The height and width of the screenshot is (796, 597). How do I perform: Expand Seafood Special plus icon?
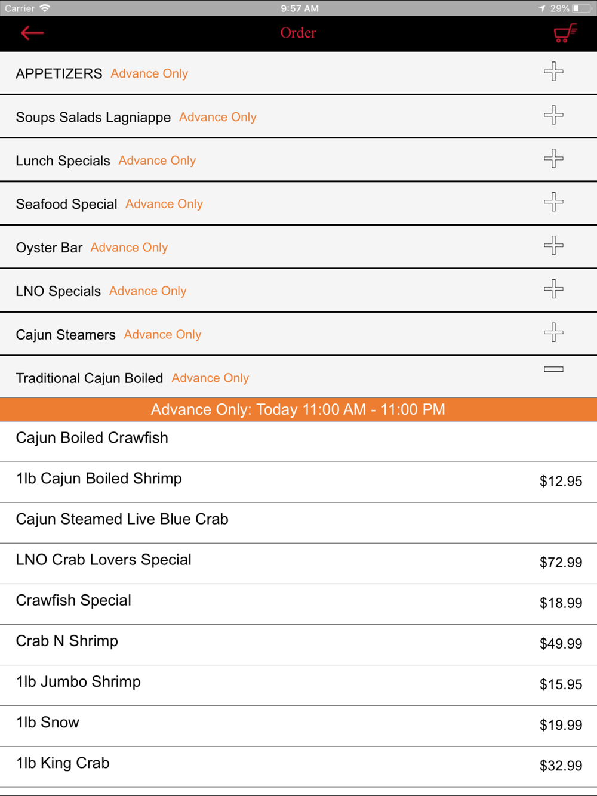tap(553, 202)
